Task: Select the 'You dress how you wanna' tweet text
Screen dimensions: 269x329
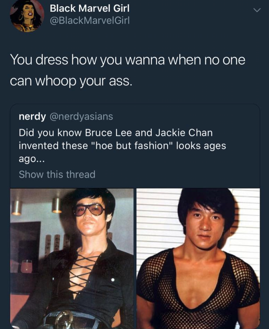Action: tap(127, 70)
